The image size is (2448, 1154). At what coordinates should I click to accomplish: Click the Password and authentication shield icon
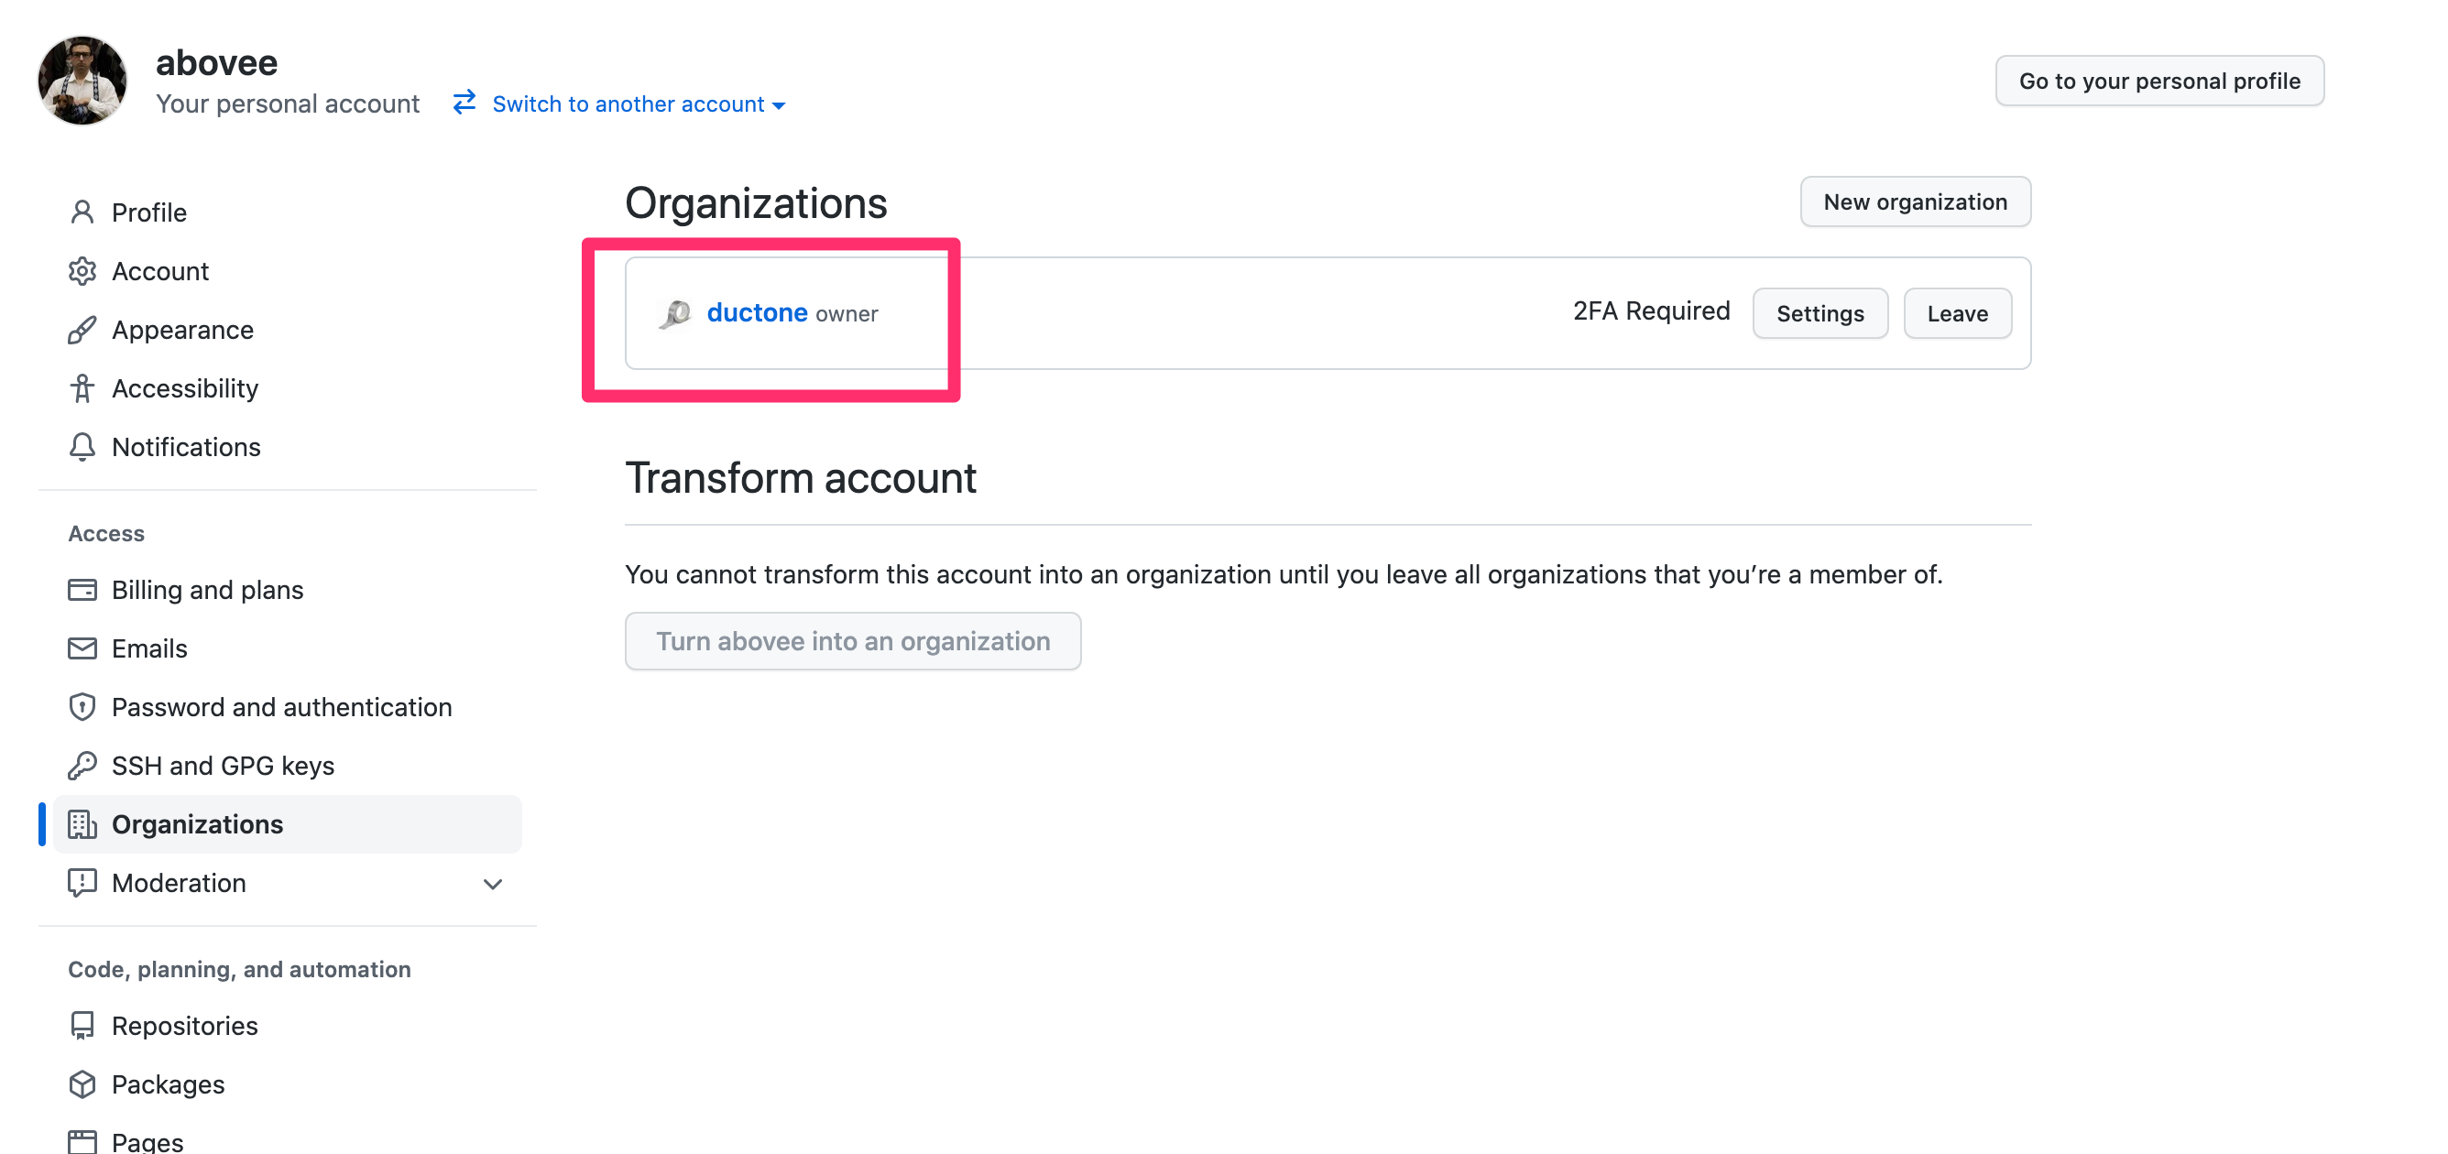tap(82, 707)
